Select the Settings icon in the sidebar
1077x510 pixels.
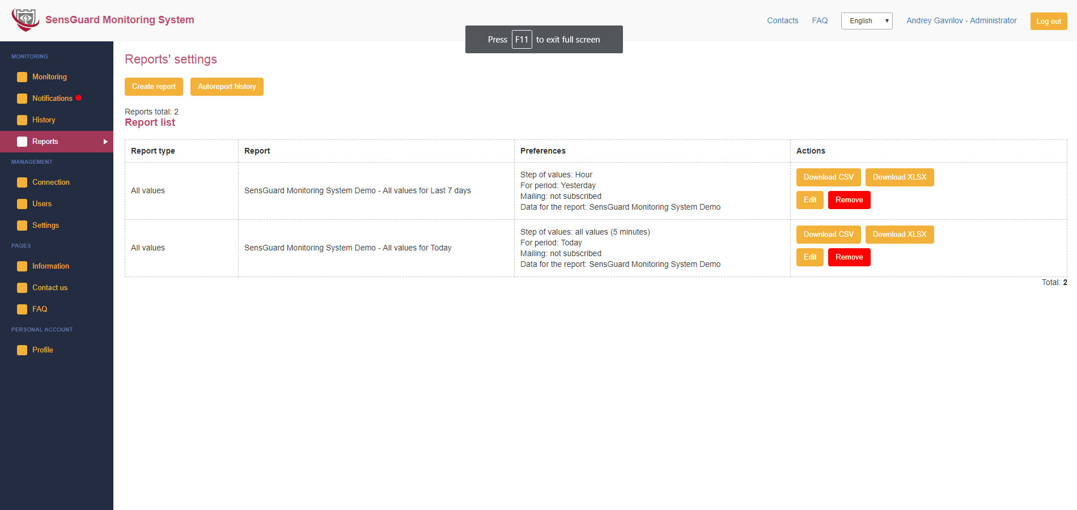pos(22,225)
